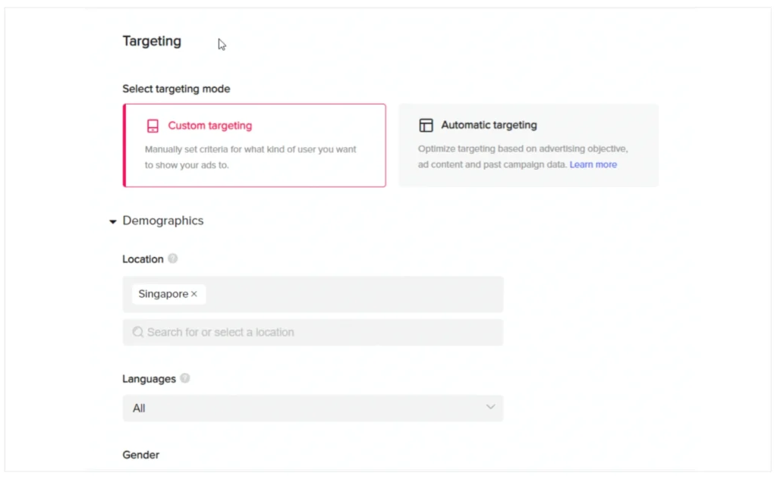Click the Select targeting mode label
Screen dimensions: 777x479
(176, 89)
